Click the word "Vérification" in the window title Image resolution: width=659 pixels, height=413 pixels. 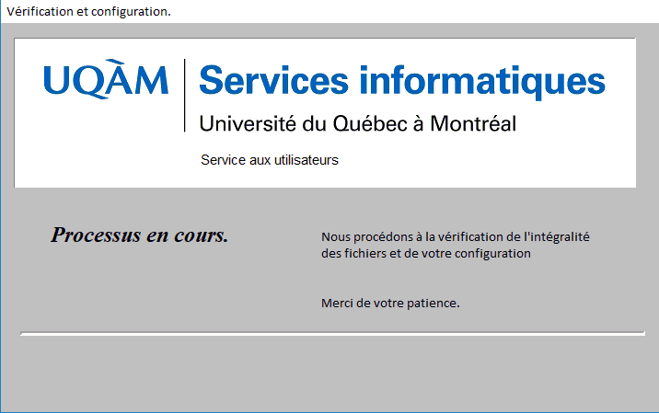click(x=40, y=12)
